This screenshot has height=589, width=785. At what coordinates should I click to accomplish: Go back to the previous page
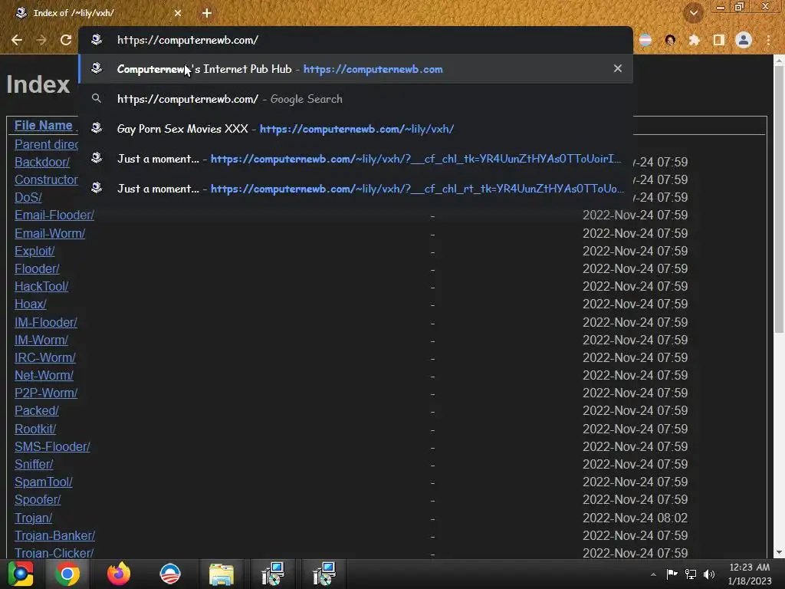coord(17,40)
